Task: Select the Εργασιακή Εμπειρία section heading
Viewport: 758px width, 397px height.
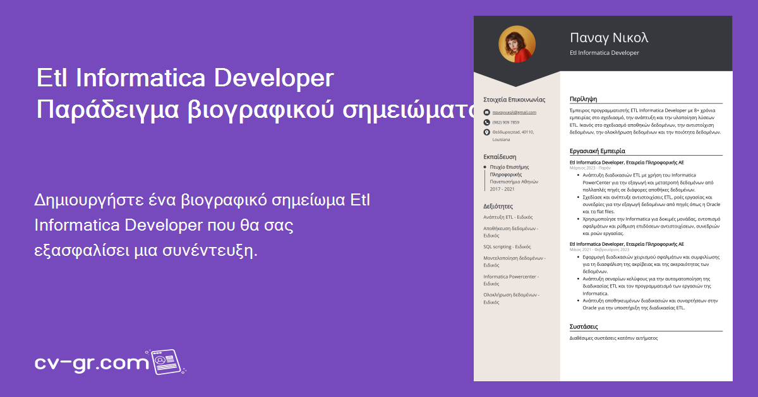Action: coord(598,151)
